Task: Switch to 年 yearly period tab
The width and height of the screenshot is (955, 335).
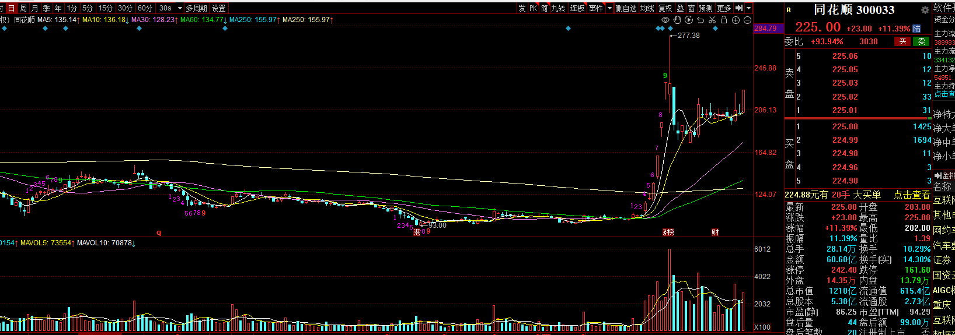Action: (x=58, y=8)
